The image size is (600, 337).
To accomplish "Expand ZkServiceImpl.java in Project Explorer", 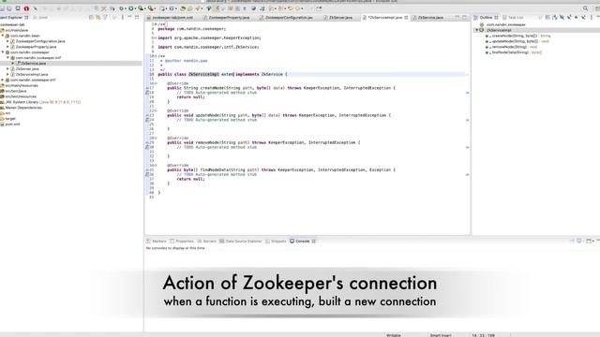I will click(x=7, y=74).
